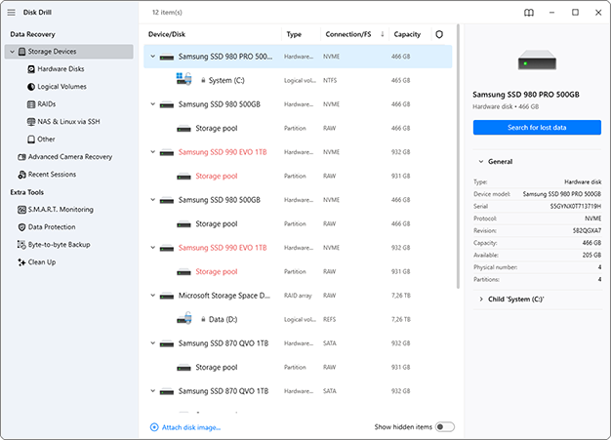Click the drive icon of Microsoft Storage Space row
This screenshot has width=611, height=440.
[x=167, y=297]
